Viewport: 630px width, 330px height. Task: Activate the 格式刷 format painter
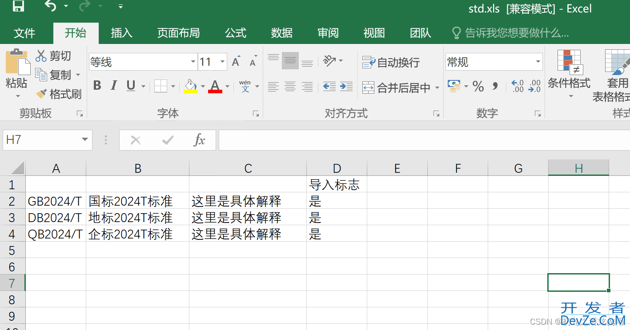click(x=59, y=94)
